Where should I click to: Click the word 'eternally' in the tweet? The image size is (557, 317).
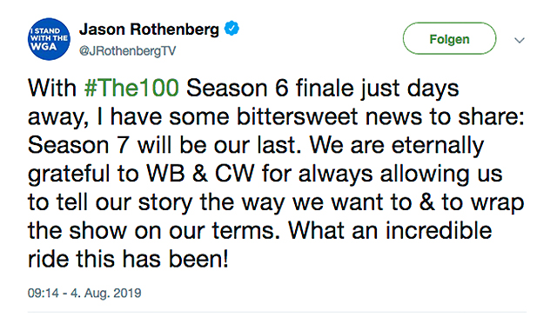(438, 146)
